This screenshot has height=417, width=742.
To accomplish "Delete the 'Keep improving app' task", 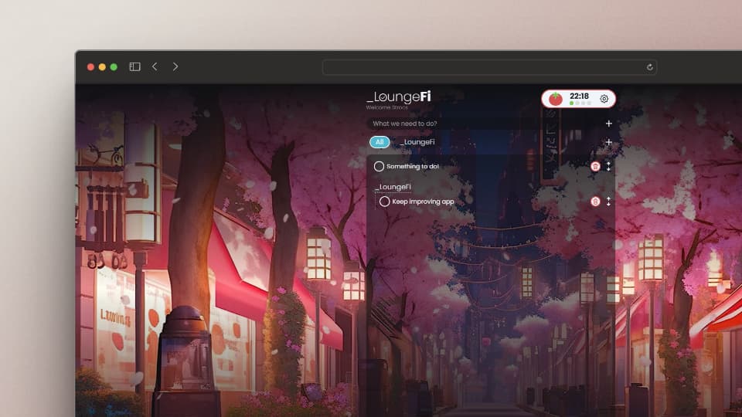I will 595,202.
